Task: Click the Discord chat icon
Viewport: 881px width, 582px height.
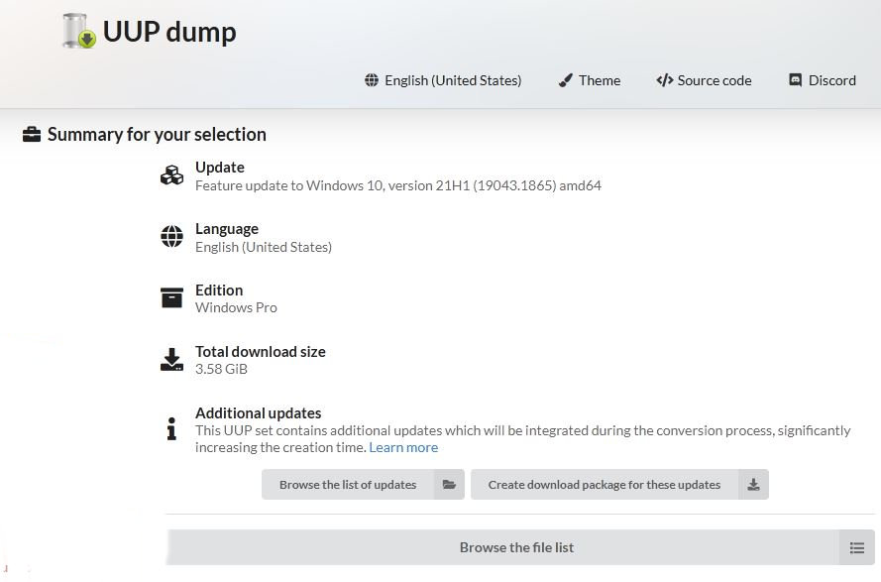Action: click(795, 80)
